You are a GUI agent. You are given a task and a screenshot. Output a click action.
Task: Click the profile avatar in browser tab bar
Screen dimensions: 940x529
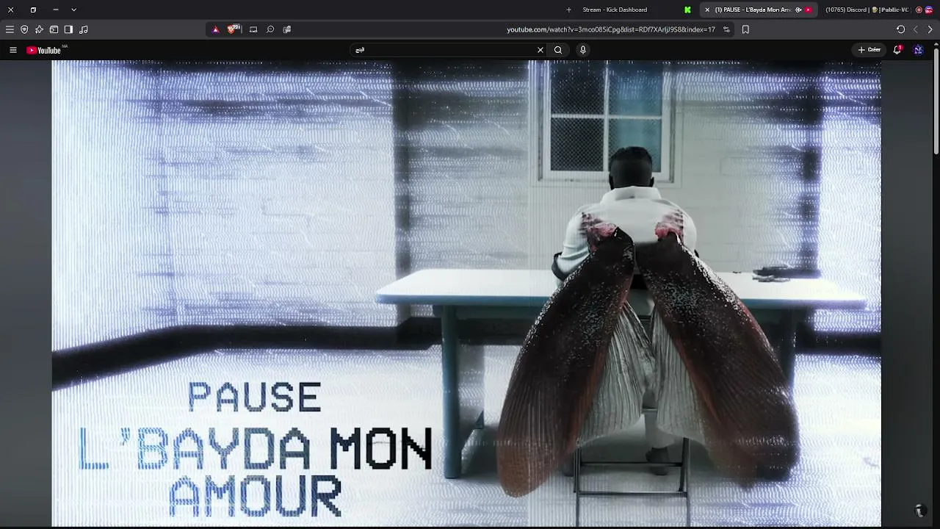(x=929, y=10)
